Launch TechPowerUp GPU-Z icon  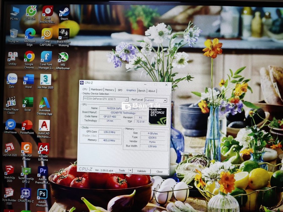26,174
